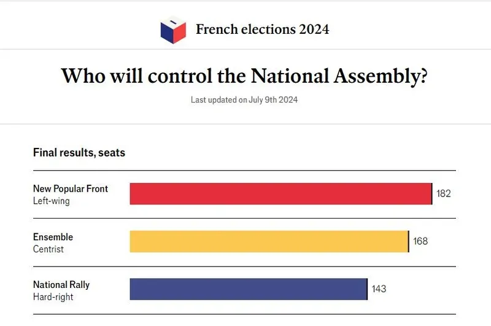Select the National Rally label
Screen dimensions: 491x326
point(61,285)
